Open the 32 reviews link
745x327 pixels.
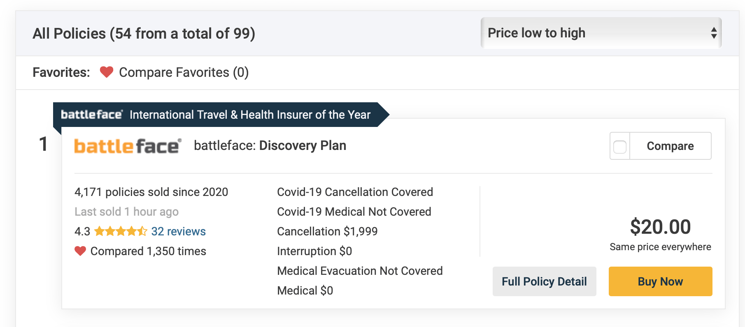tap(178, 231)
